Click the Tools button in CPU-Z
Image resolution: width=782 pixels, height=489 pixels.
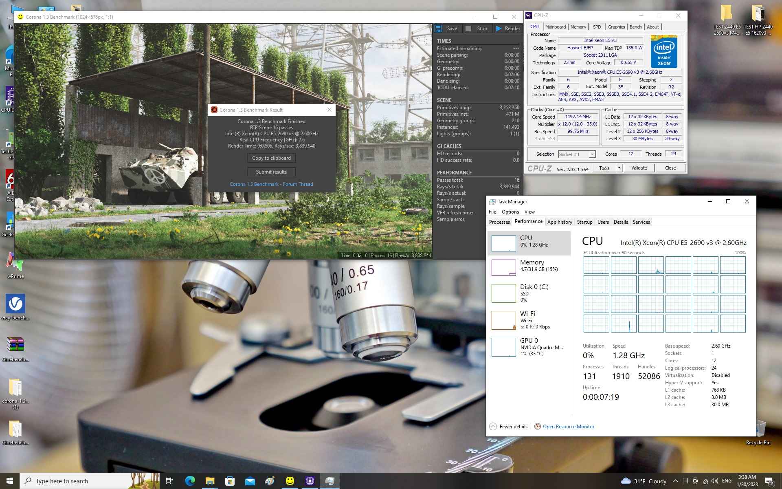pyautogui.click(x=604, y=168)
